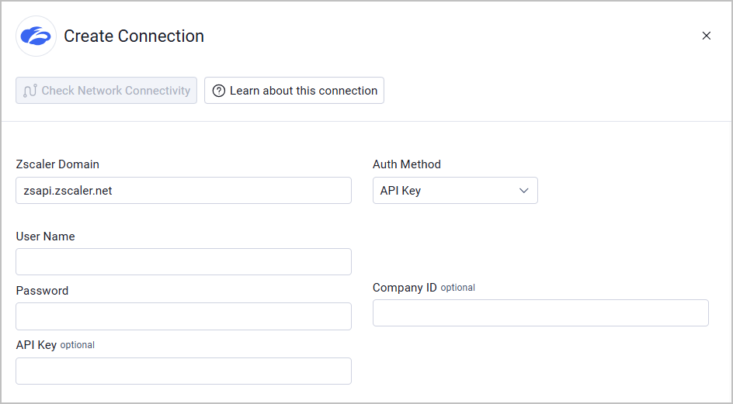The height and width of the screenshot is (404, 733).
Task: Click the network route icon
Action: (x=30, y=91)
